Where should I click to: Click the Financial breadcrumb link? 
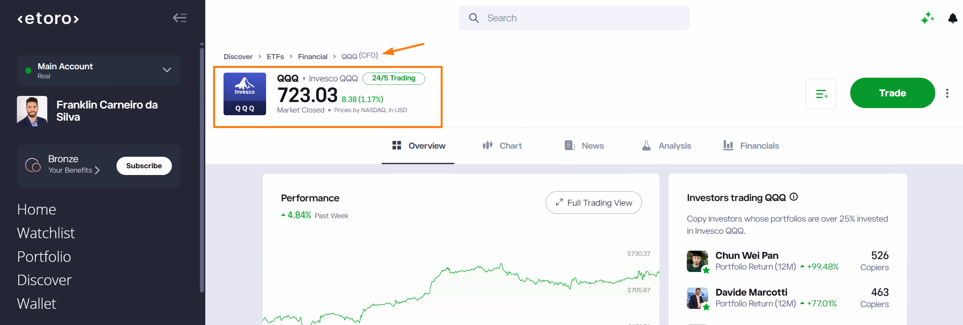(313, 56)
